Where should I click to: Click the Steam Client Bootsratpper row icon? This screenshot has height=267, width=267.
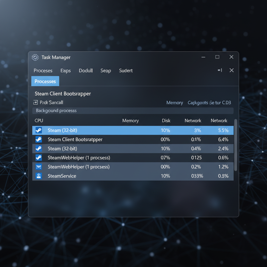pyautogui.click(x=39, y=139)
